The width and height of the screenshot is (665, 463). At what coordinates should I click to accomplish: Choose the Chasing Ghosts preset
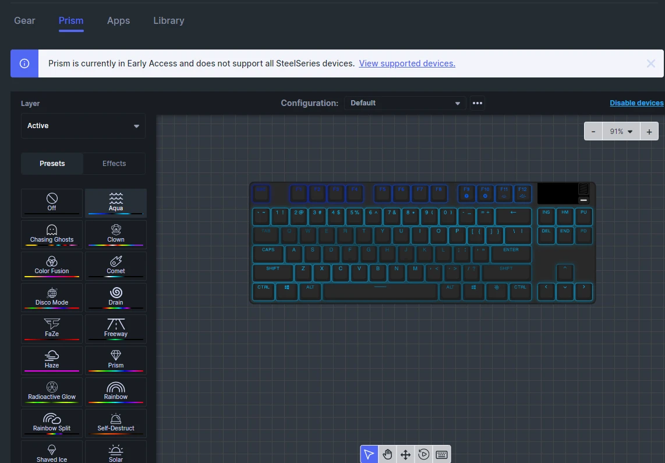click(x=52, y=235)
